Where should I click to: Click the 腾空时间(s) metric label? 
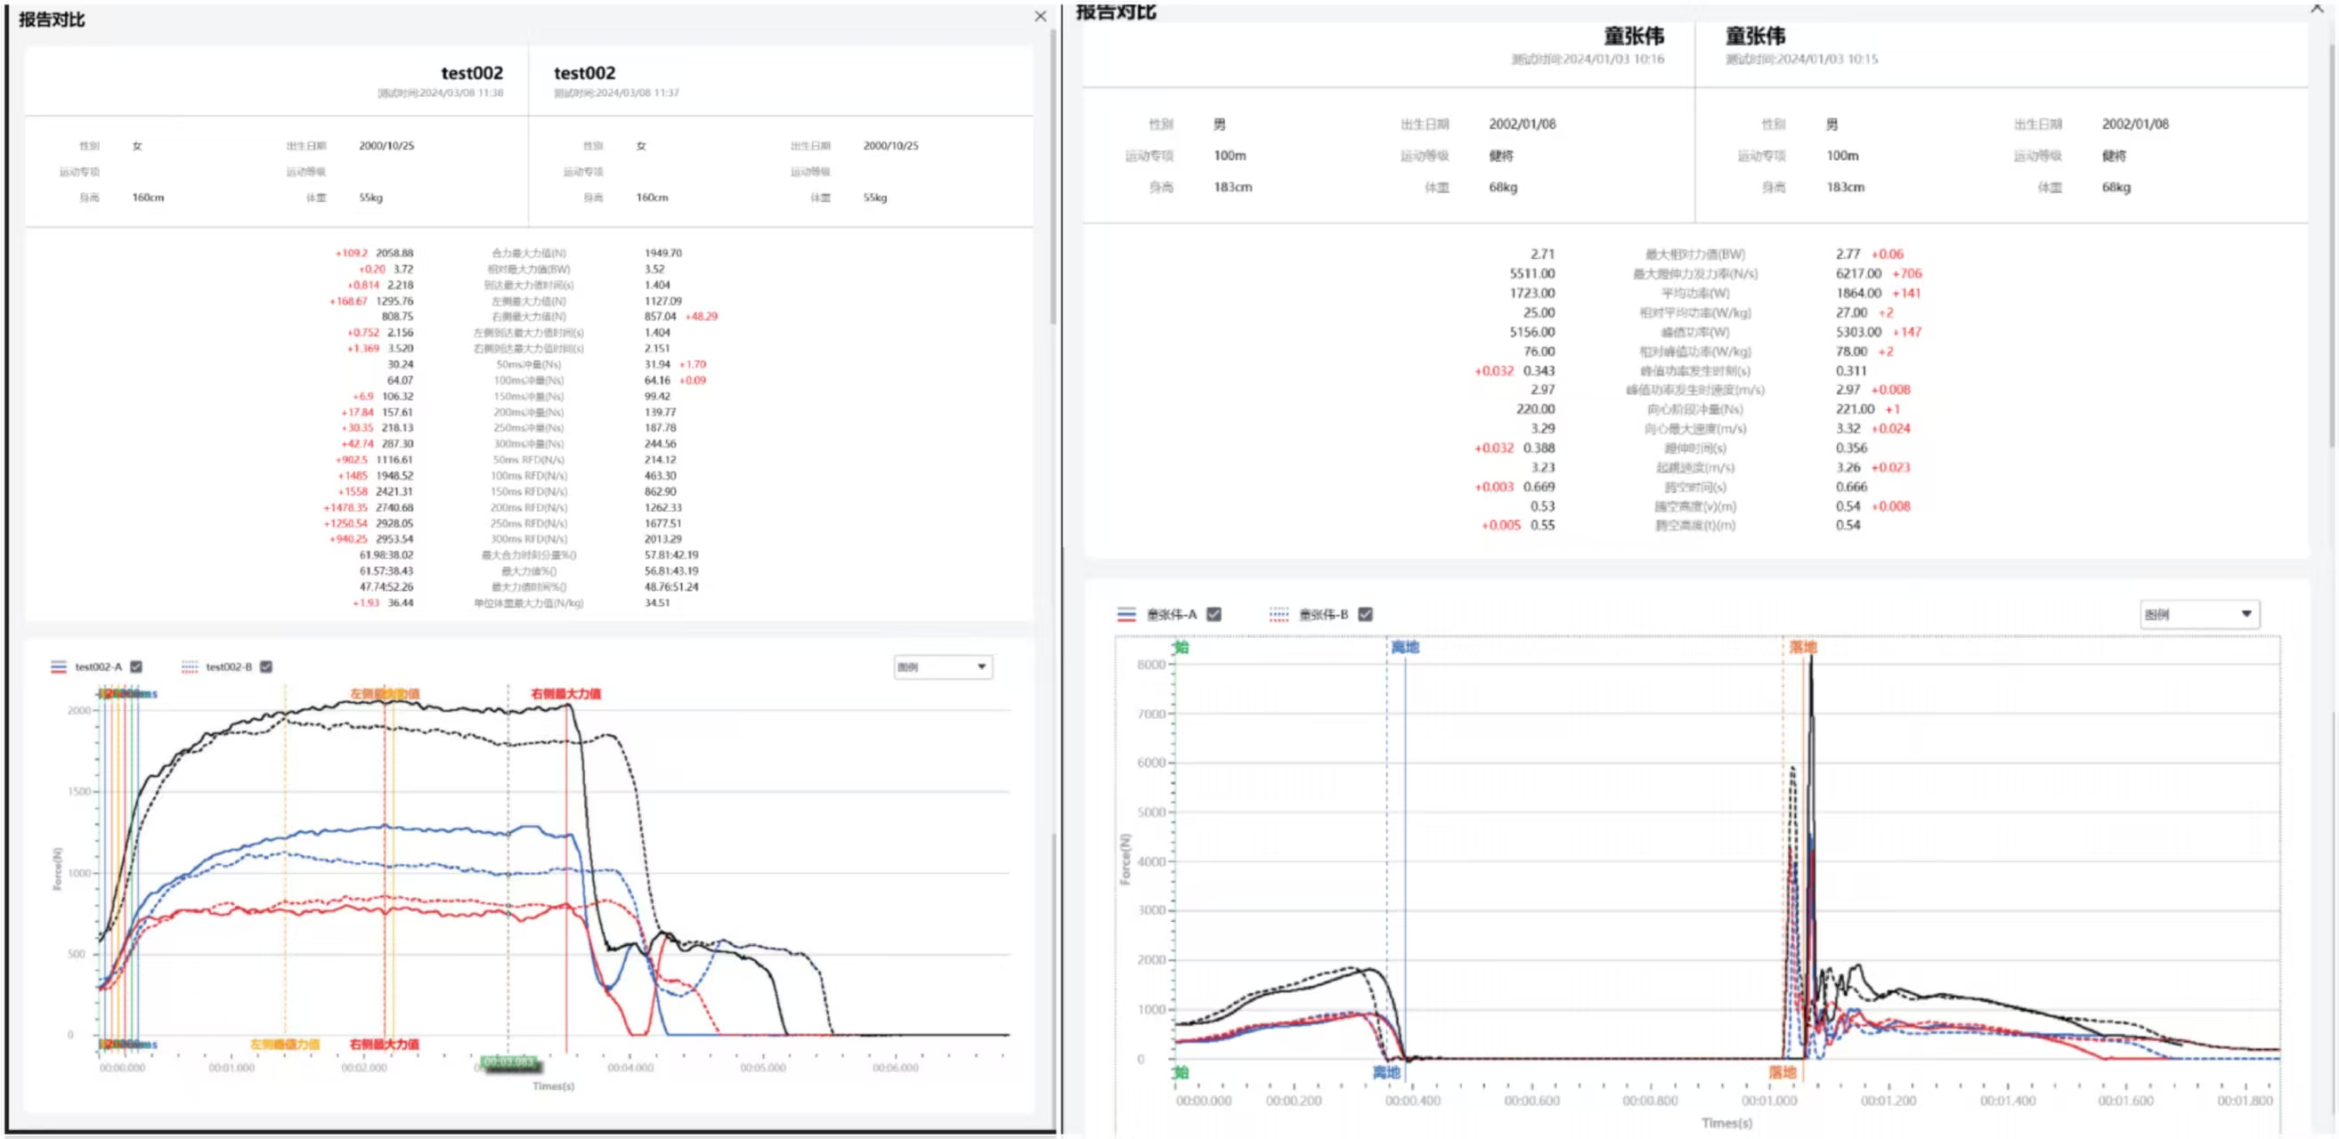[1694, 487]
